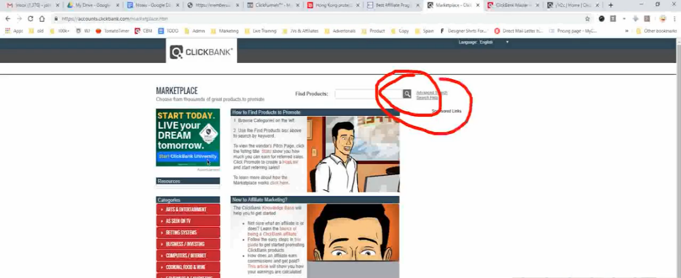The width and height of the screenshot is (681, 278).
Task: Click the magnifier search button beside Find Products
Action: coord(406,94)
